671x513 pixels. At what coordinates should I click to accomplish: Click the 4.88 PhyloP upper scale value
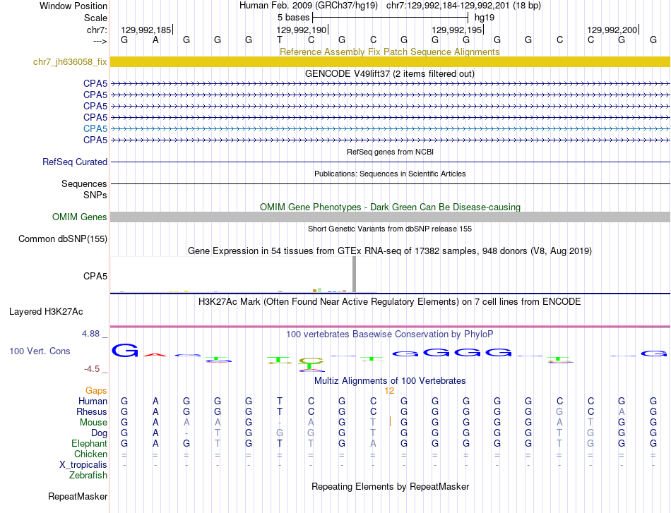(x=90, y=334)
